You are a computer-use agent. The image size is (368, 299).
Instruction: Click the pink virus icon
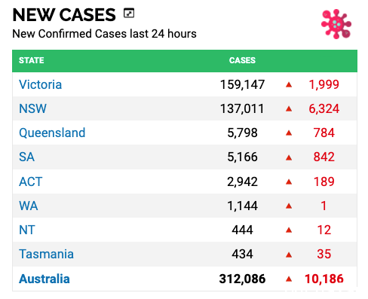[336, 24]
